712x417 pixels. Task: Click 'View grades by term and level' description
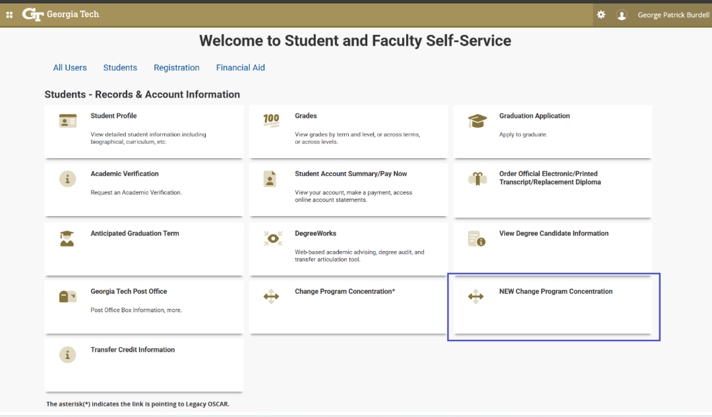(x=357, y=138)
